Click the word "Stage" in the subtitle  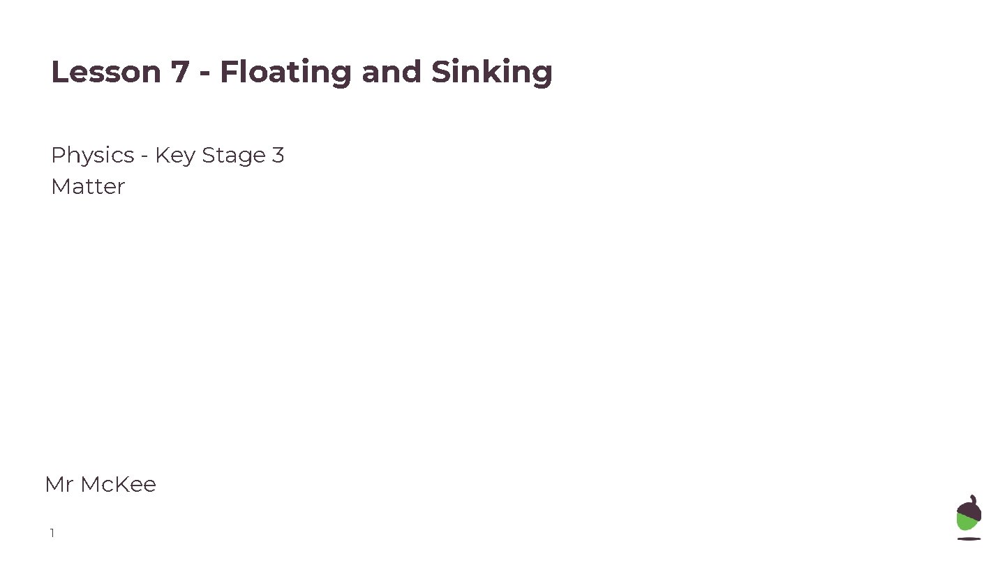[x=233, y=155]
